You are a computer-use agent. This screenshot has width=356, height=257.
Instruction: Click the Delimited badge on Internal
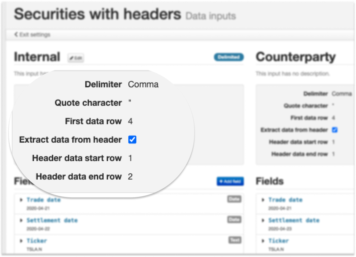229,57
